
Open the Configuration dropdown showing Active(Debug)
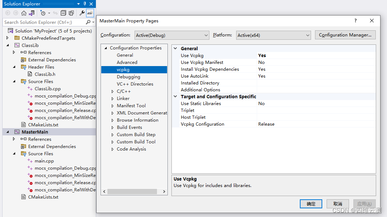171,35
